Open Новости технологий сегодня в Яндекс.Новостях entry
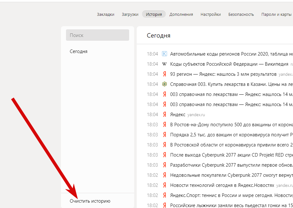The width and height of the screenshot is (293, 208). (222, 185)
